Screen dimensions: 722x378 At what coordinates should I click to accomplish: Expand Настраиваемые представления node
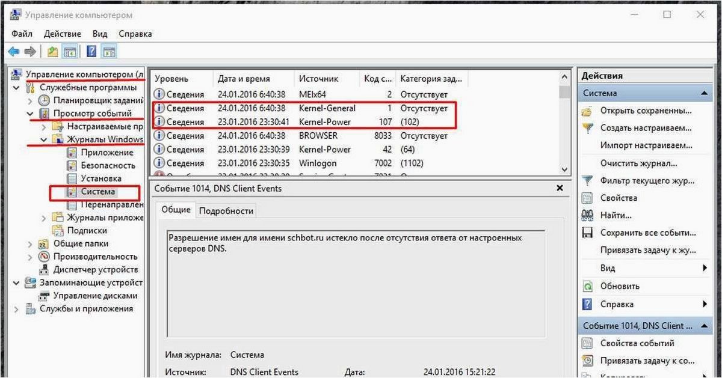coord(44,127)
